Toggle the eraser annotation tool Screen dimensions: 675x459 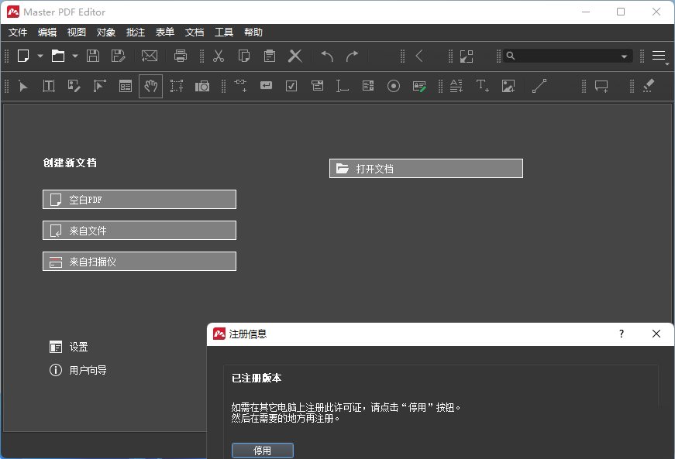pos(648,85)
